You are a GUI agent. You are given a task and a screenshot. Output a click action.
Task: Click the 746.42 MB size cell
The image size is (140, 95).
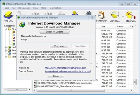point(107,37)
